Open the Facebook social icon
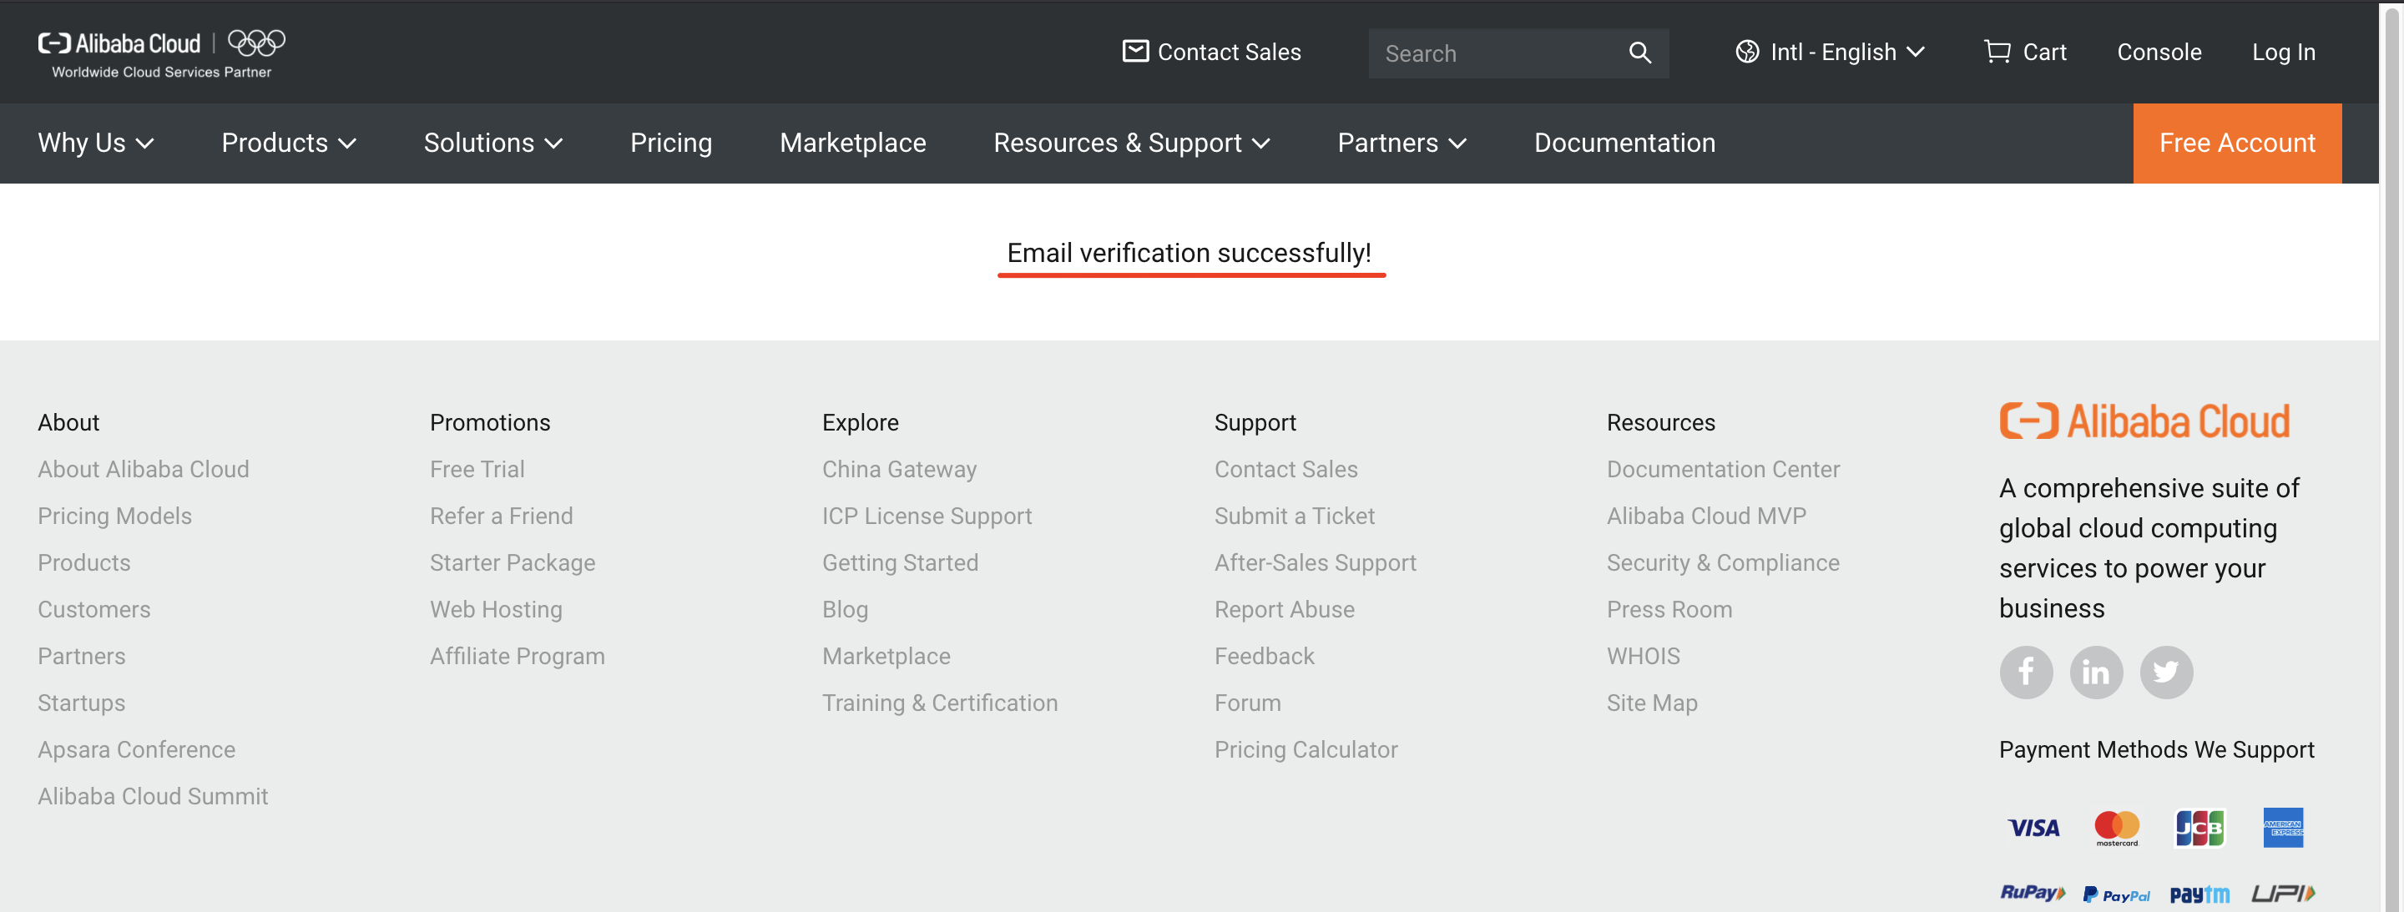 point(2025,673)
